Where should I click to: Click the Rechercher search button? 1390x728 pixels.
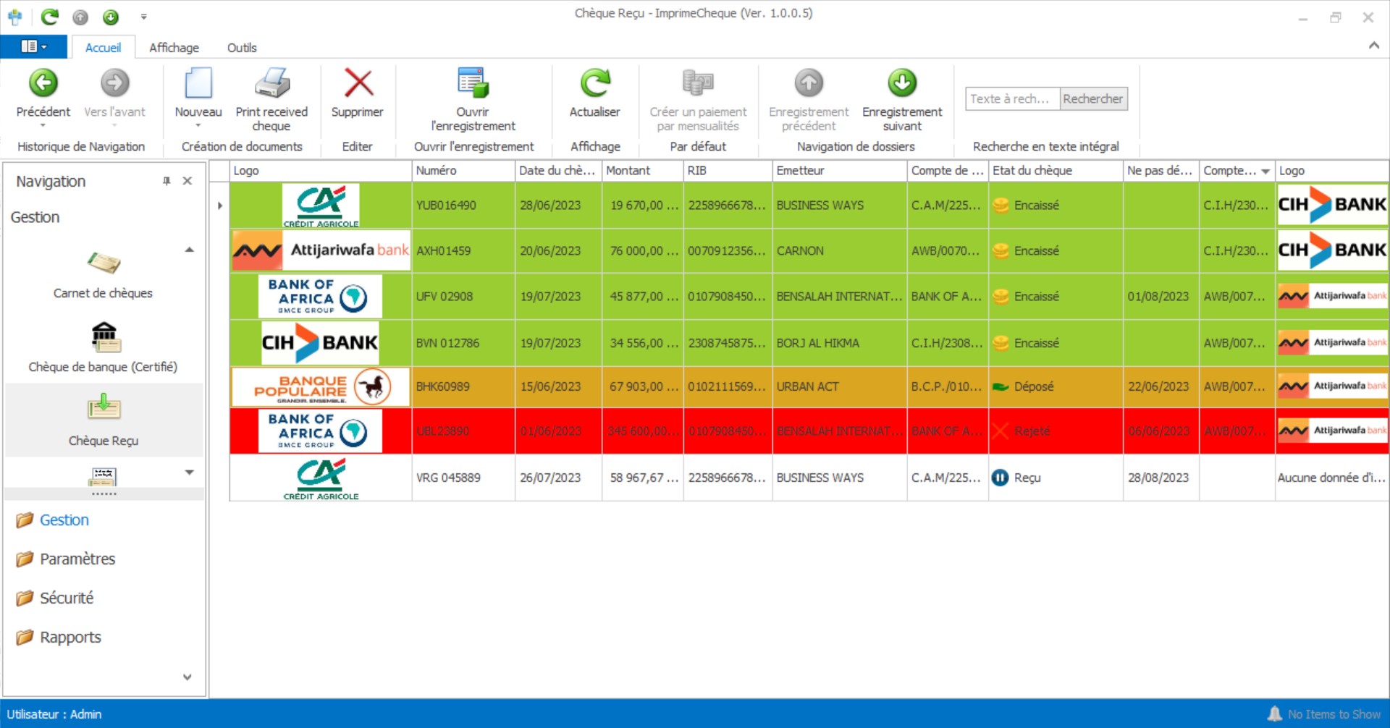1093,99
